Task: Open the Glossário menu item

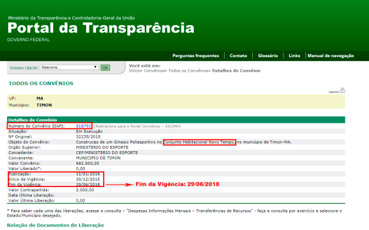Action: point(268,56)
